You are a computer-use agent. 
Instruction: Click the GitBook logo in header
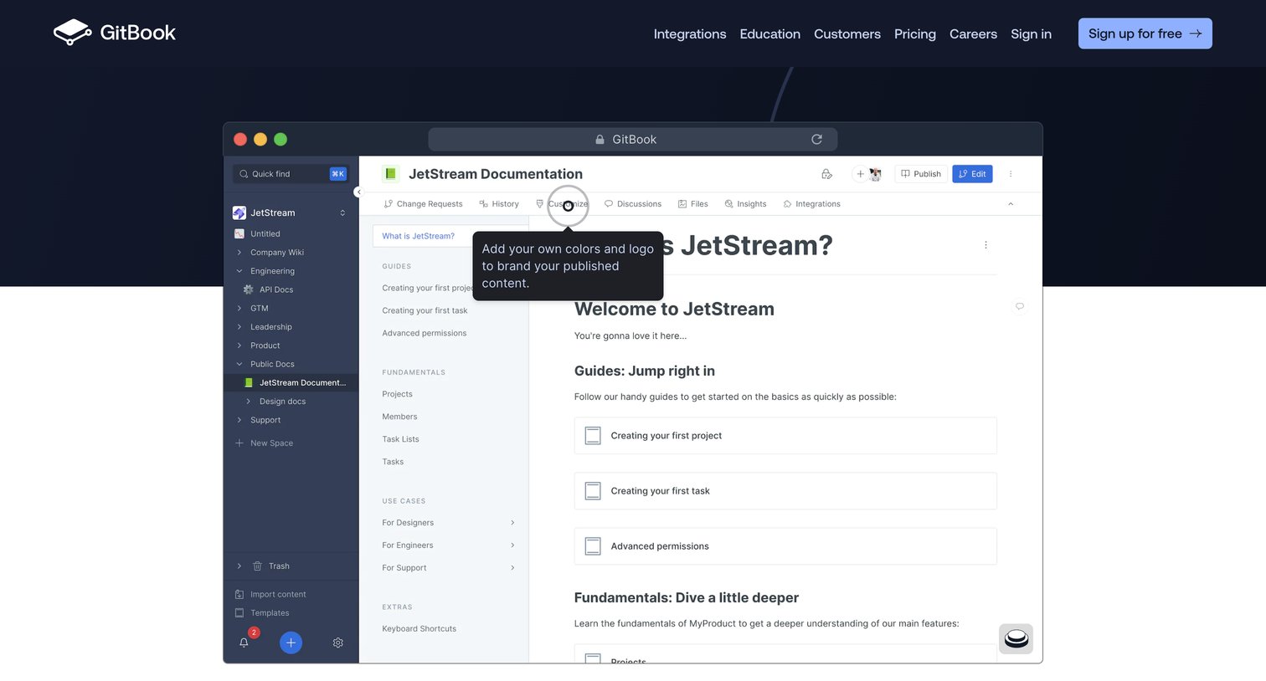tap(114, 33)
